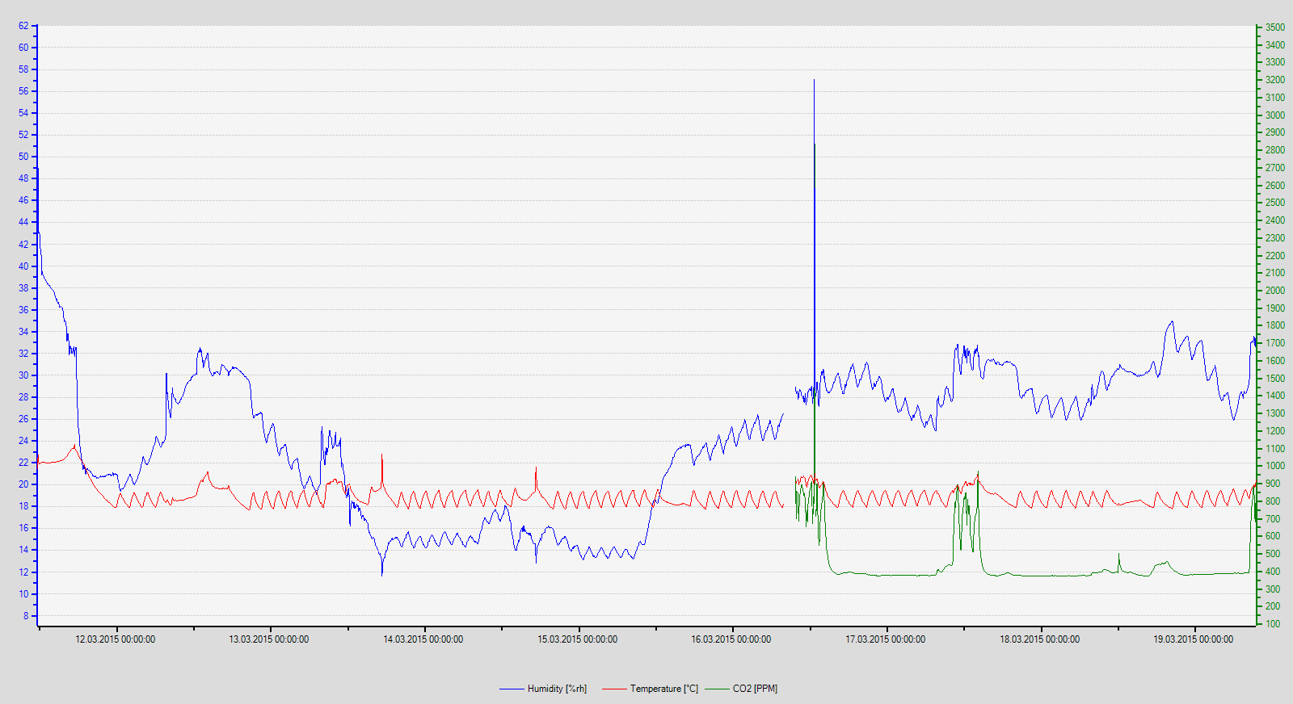
Task: Click the Humidity [%rh] legend entry
Action: pyautogui.click(x=543, y=689)
